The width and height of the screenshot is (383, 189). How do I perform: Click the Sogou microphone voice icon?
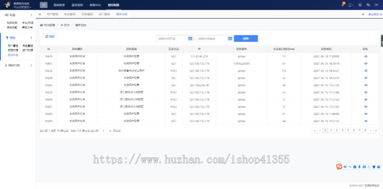[x=359, y=167]
